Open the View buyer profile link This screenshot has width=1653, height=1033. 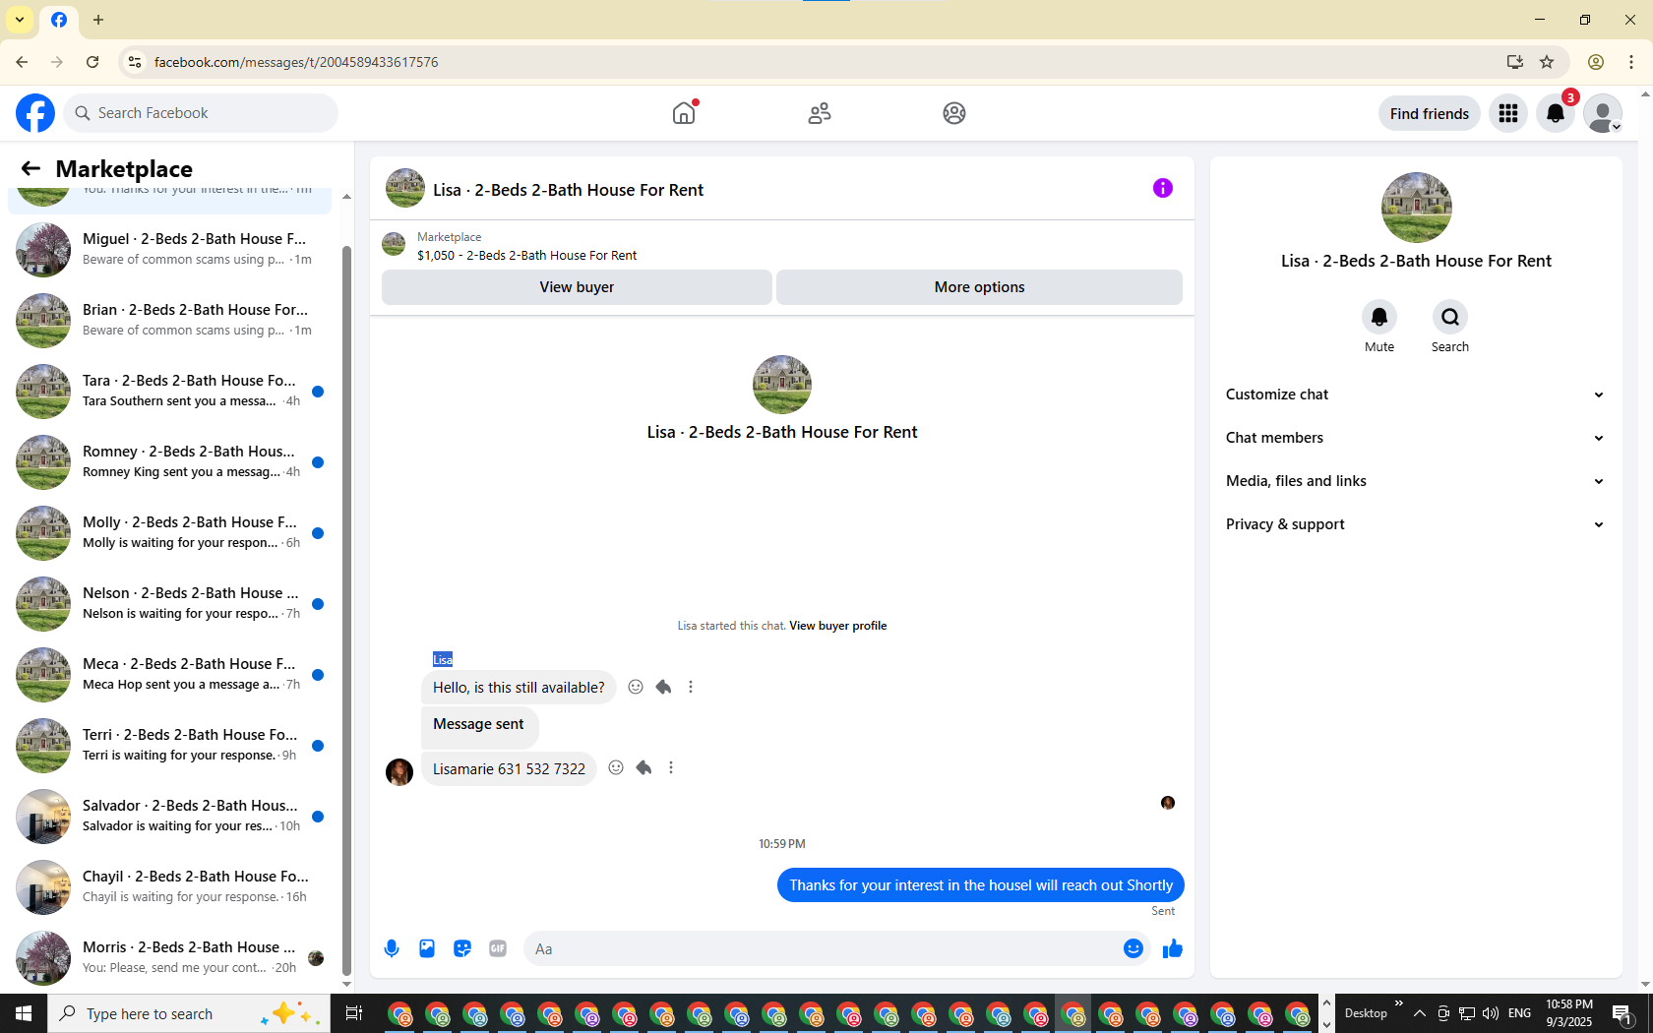(837, 626)
